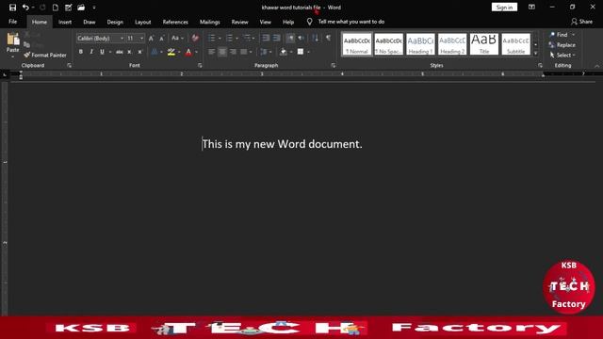
Task: Click the Text Effects glowing A icon
Action: tap(155, 52)
